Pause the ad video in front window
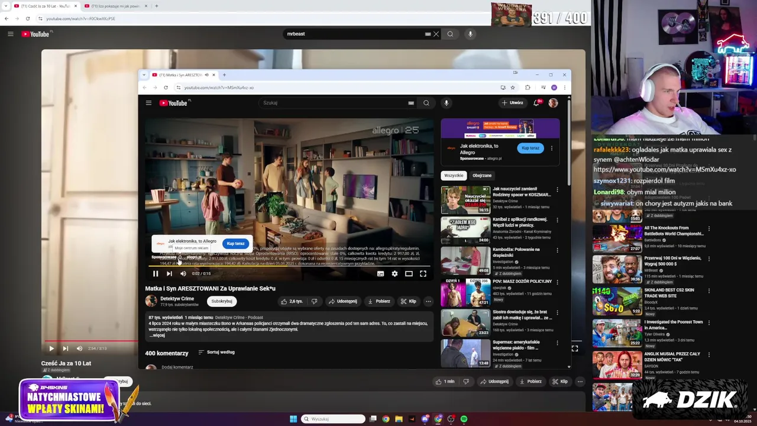Image resolution: width=757 pixels, height=426 pixels. tap(156, 273)
